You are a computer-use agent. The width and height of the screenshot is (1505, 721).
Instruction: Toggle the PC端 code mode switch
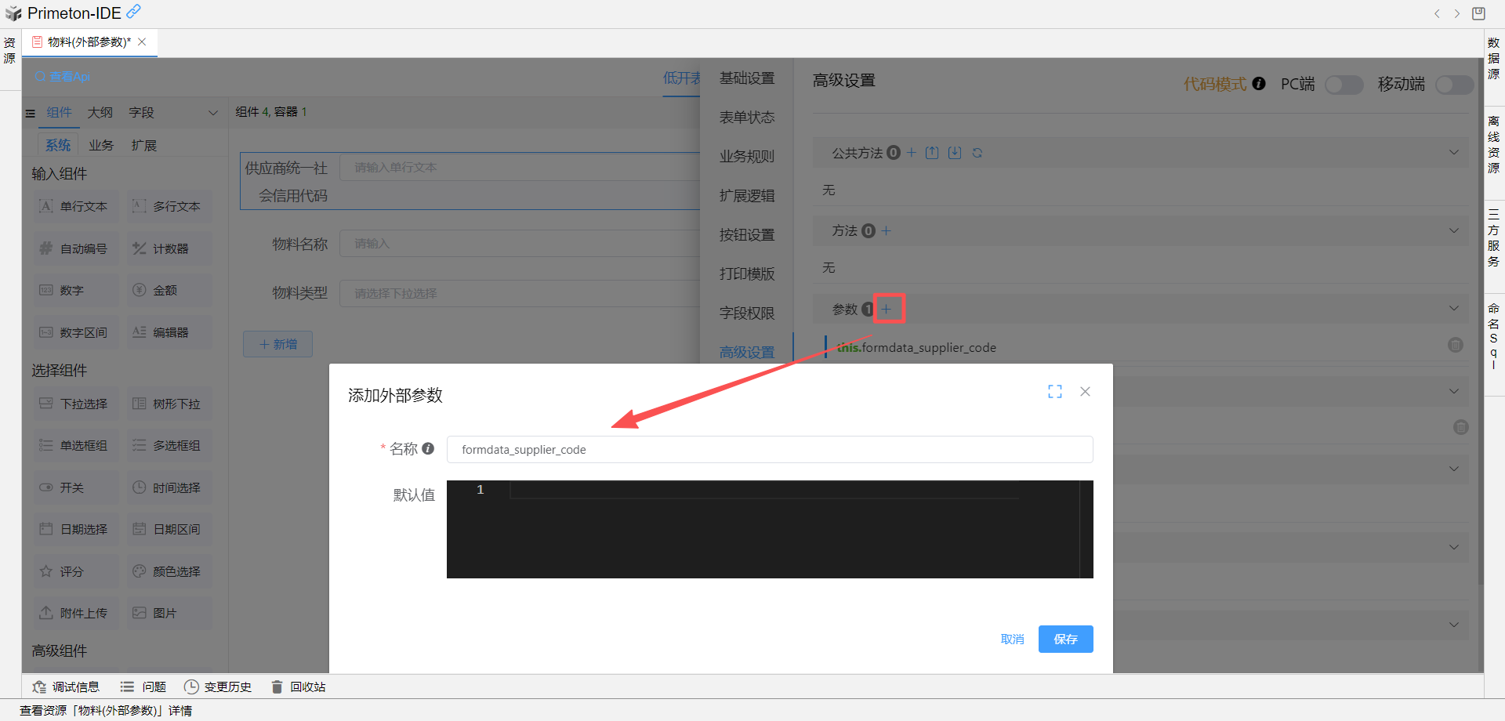pyautogui.click(x=1344, y=85)
